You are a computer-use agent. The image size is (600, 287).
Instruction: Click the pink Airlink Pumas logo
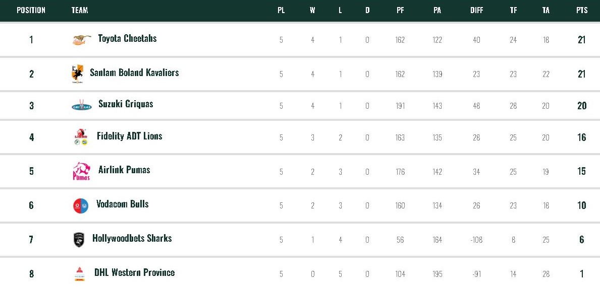tap(81, 171)
